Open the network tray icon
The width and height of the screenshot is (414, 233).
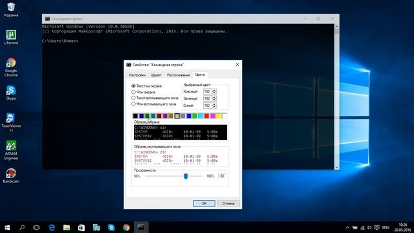pos(362,227)
